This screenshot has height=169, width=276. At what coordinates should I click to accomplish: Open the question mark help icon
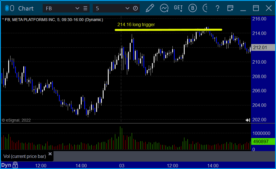pos(218,8)
